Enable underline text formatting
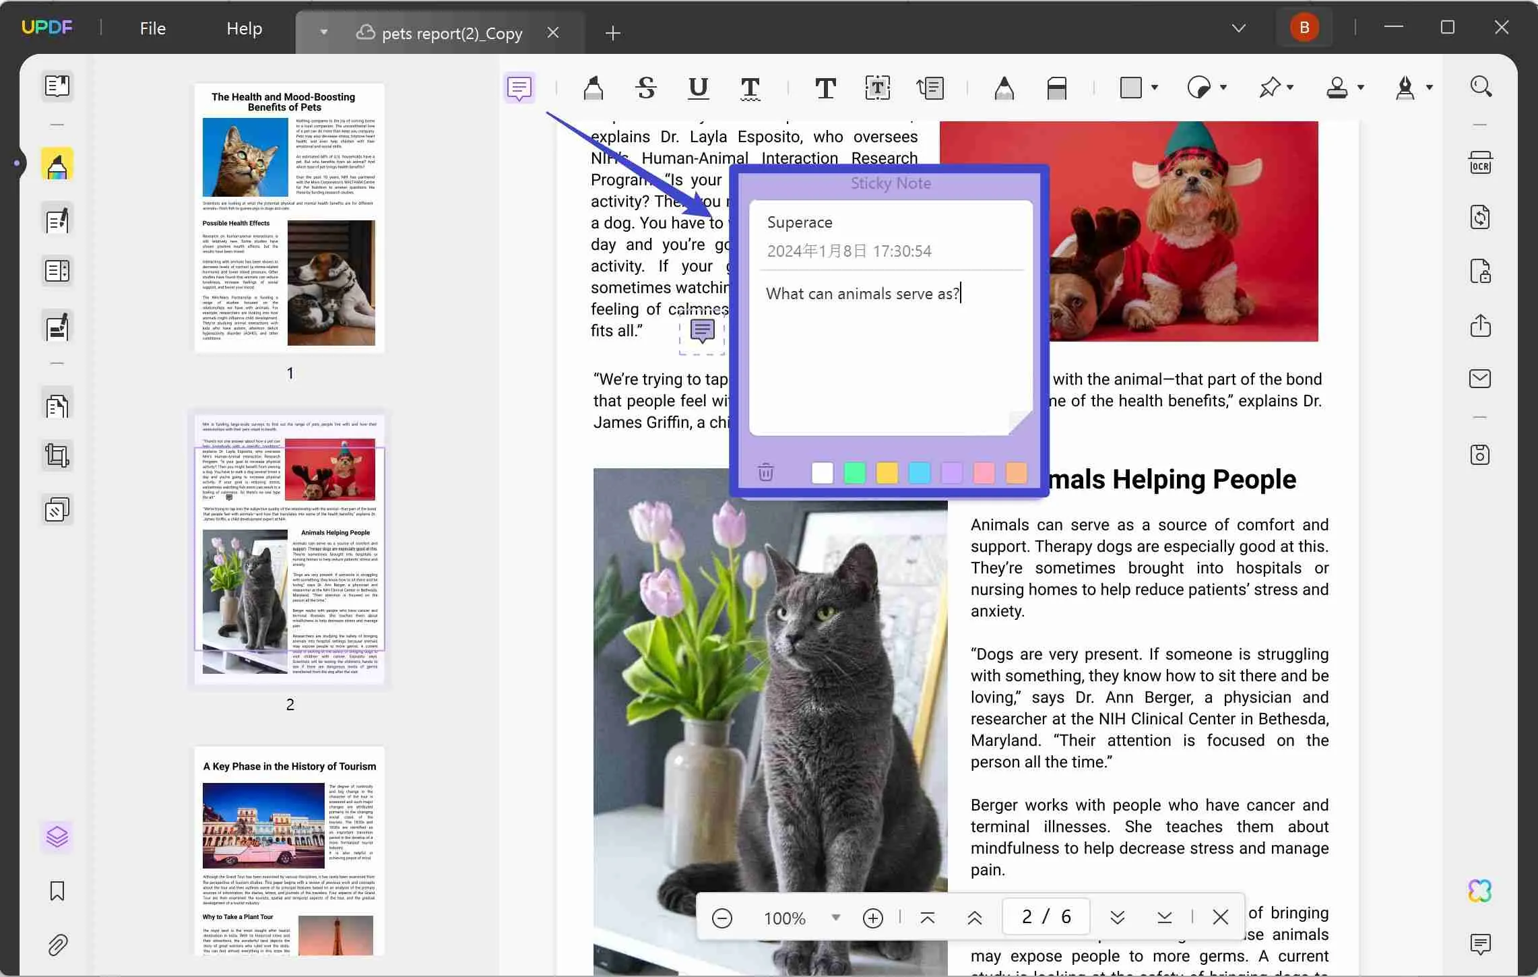The height and width of the screenshot is (977, 1538). (697, 88)
